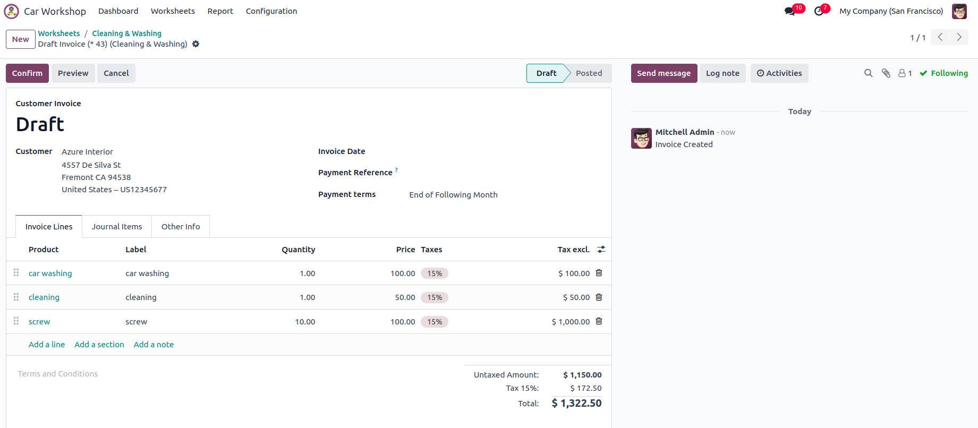Switch to the Journal Items tab
This screenshot has width=978, height=428.
[117, 227]
